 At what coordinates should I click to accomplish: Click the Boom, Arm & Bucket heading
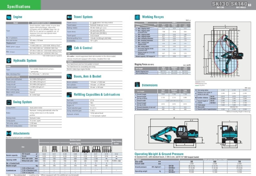87,76
